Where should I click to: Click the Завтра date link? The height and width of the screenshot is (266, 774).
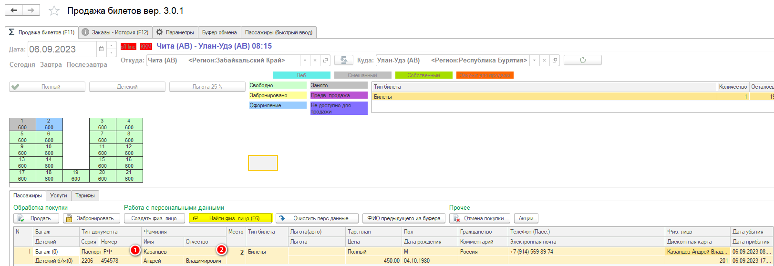(x=51, y=65)
